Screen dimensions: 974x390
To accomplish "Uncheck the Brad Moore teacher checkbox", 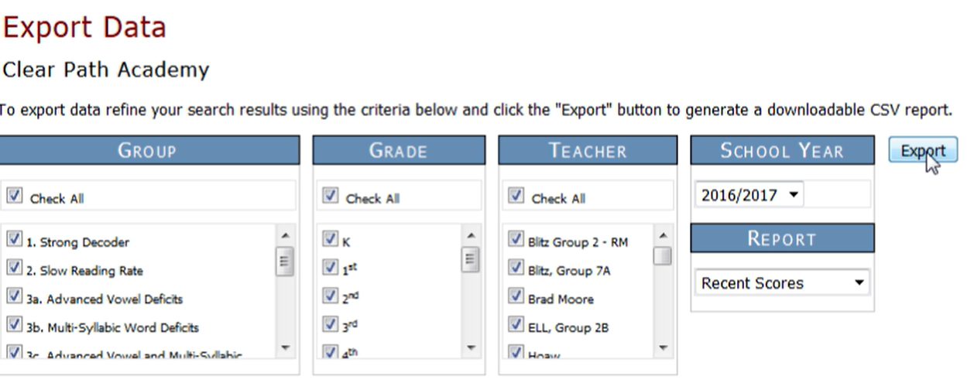I will (x=516, y=297).
